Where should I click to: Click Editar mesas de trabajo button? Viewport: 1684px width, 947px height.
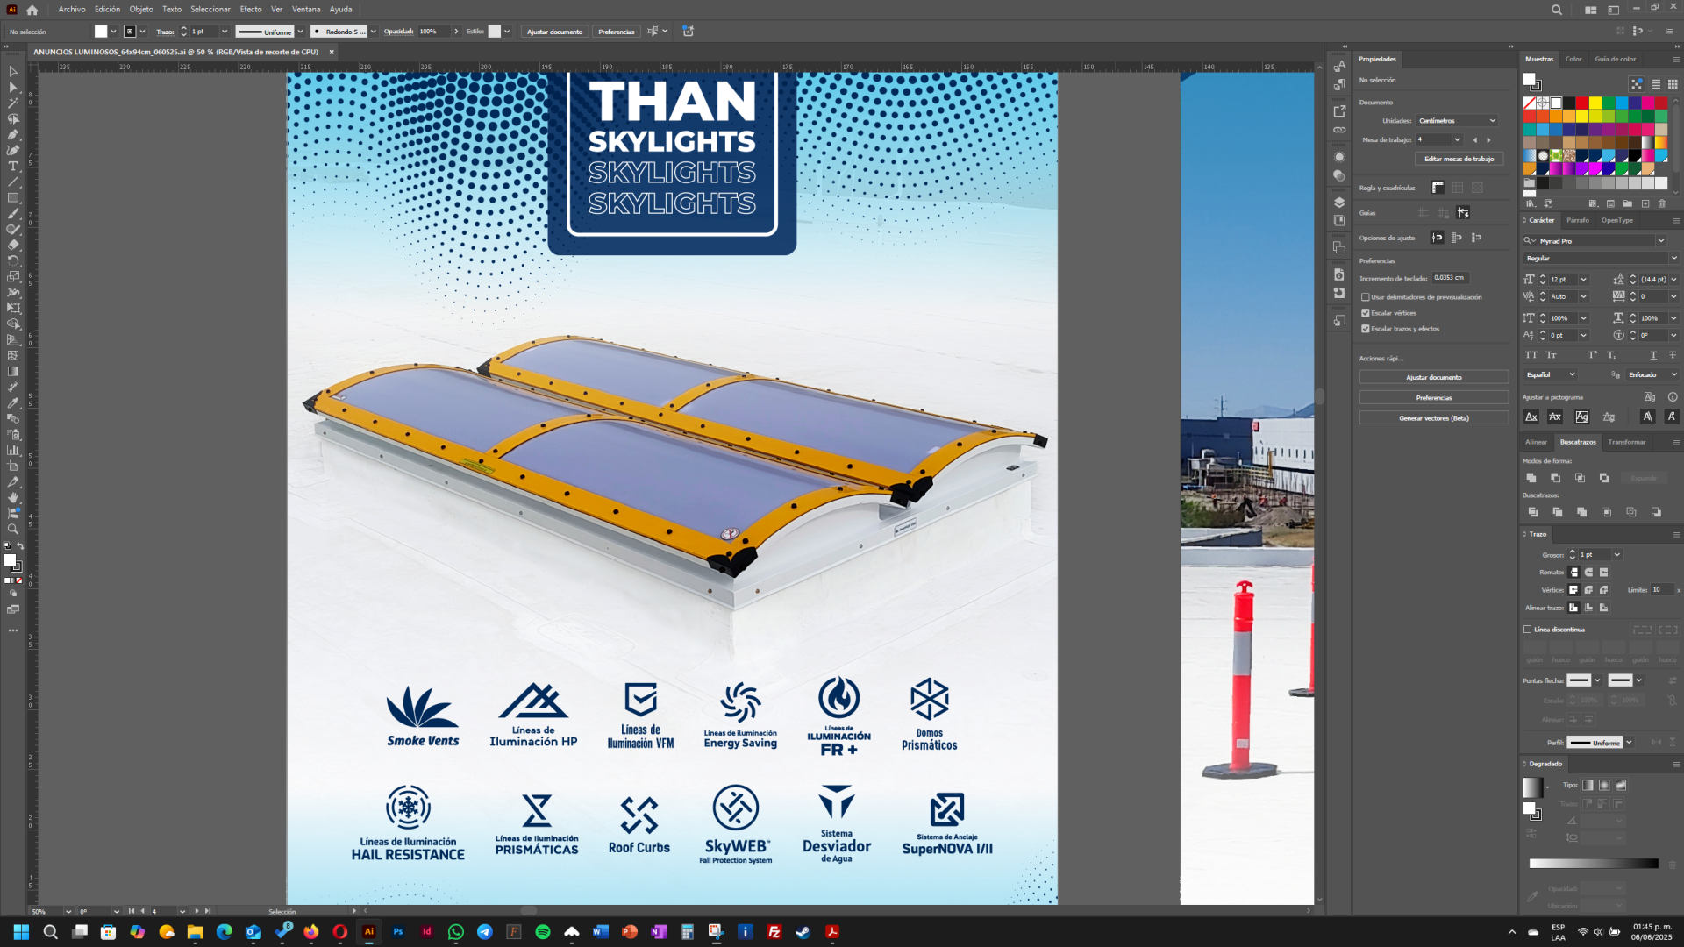[1459, 159]
